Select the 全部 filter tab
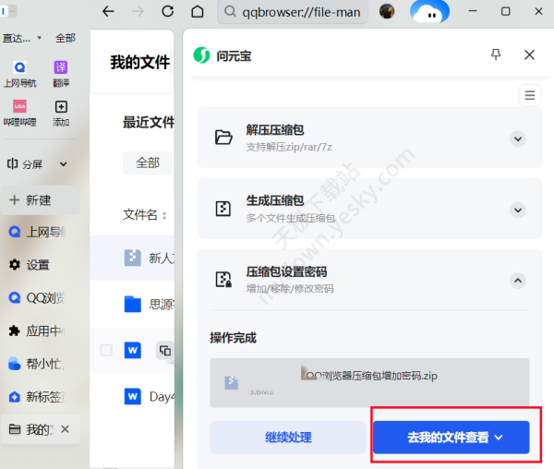 click(148, 162)
